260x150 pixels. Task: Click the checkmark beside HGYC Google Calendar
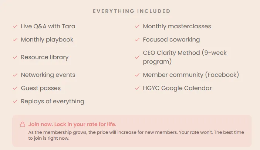[x=137, y=88]
